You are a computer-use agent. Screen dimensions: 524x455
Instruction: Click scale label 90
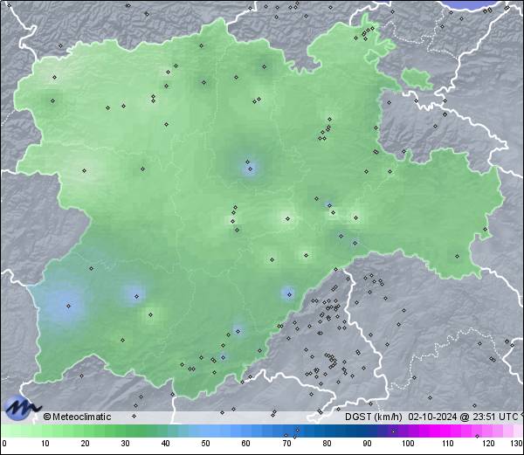(x=367, y=444)
